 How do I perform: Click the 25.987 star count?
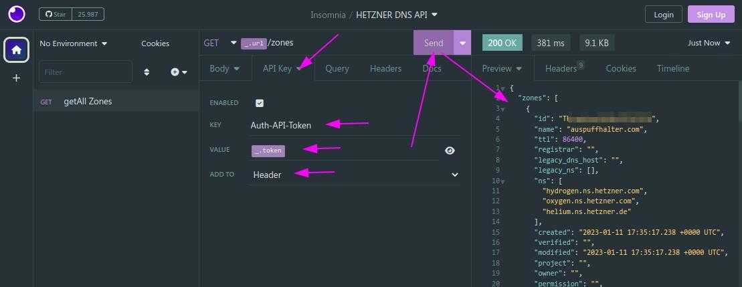pyautogui.click(x=88, y=14)
